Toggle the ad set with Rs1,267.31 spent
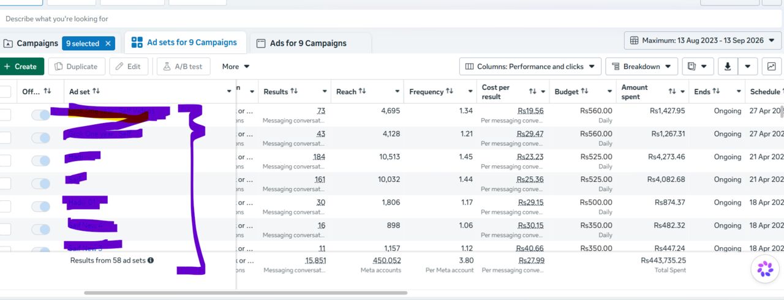The width and height of the screenshot is (784, 300). tap(40, 138)
